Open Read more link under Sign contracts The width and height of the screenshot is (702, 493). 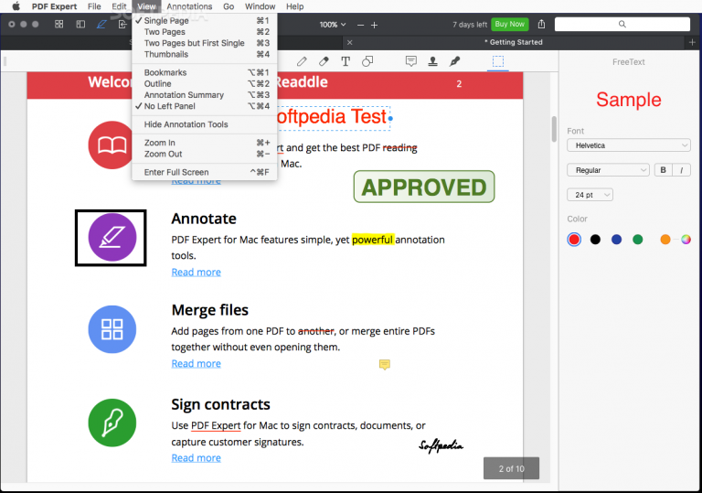(x=197, y=458)
